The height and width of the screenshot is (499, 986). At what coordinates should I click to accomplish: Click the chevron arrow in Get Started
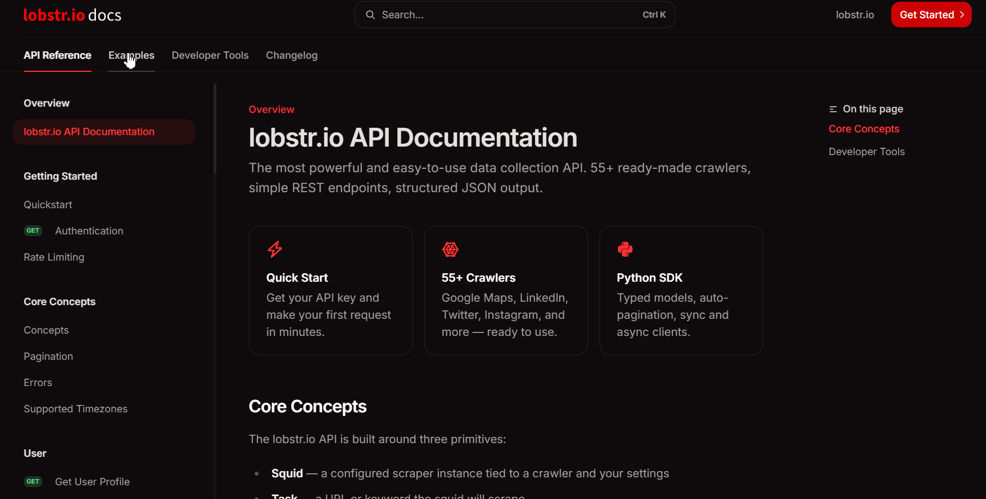click(962, 15)
